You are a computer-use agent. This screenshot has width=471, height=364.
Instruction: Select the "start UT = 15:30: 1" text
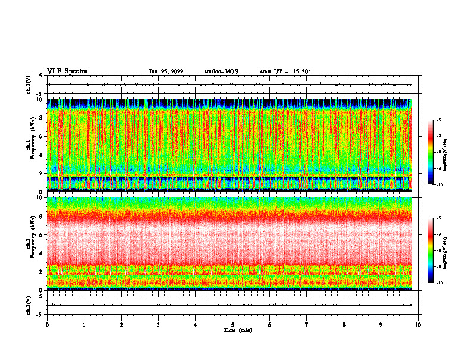click(287, 71)
